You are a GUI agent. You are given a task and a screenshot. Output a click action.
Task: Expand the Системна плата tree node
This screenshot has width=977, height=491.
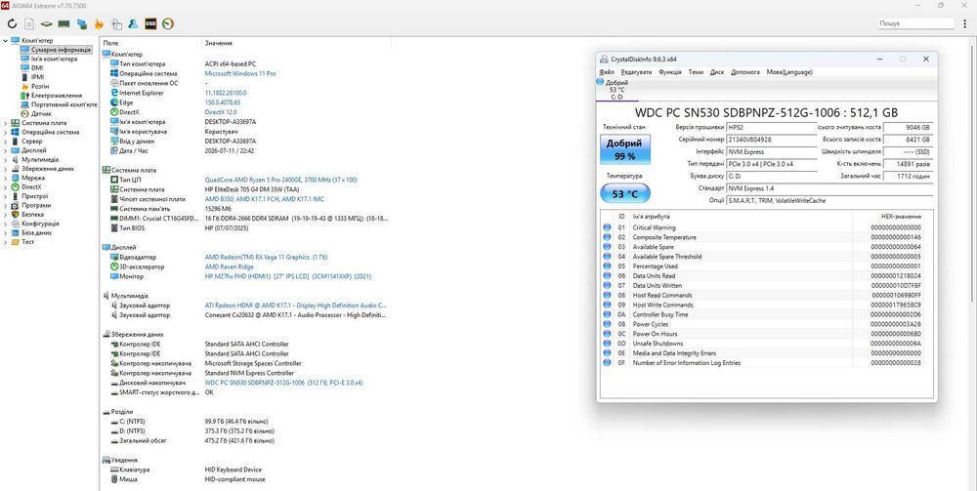[x=6, y=123]
